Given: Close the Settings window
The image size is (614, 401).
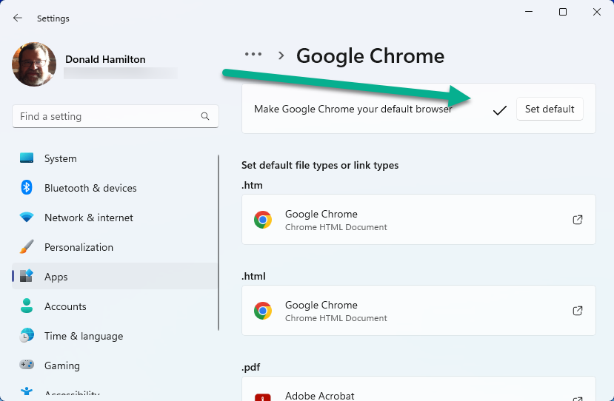Looking at the screenshot, I should (x=597, y=12).
